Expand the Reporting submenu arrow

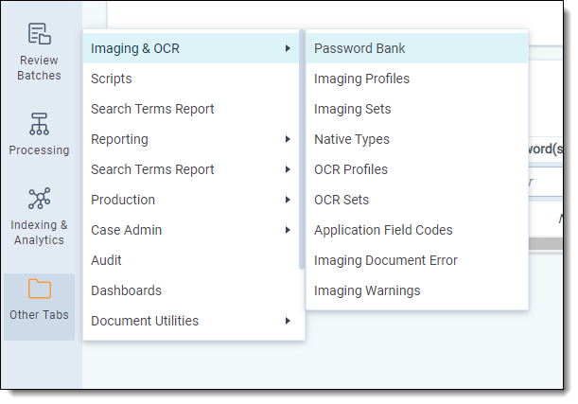tap(287, 139)
